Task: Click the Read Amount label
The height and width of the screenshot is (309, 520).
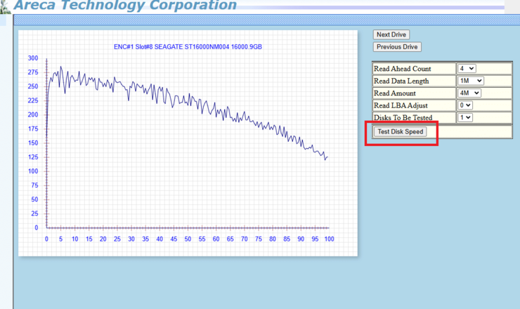Action: [394, 93]
